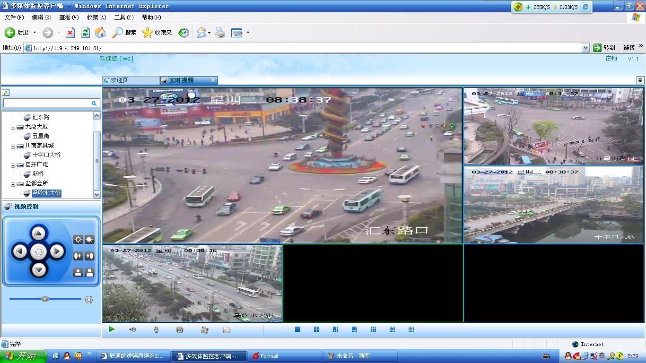
Task: Click the zoom-in large person icon
Action: pos(89,273)
